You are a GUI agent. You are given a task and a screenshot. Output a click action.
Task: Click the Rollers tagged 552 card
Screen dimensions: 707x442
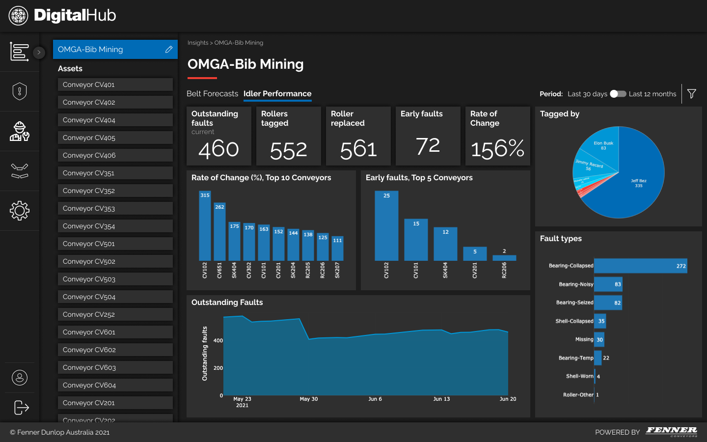(289, 136)
